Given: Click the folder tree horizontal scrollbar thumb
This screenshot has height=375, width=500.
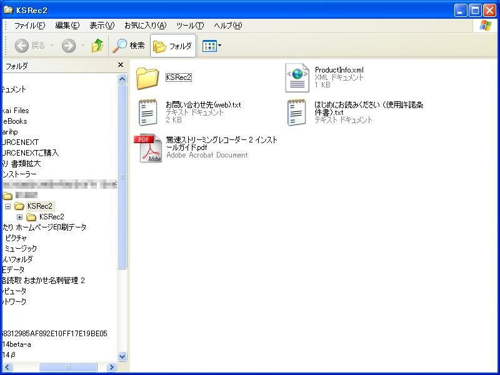Looking at the screenshot, I should [68, 367].
